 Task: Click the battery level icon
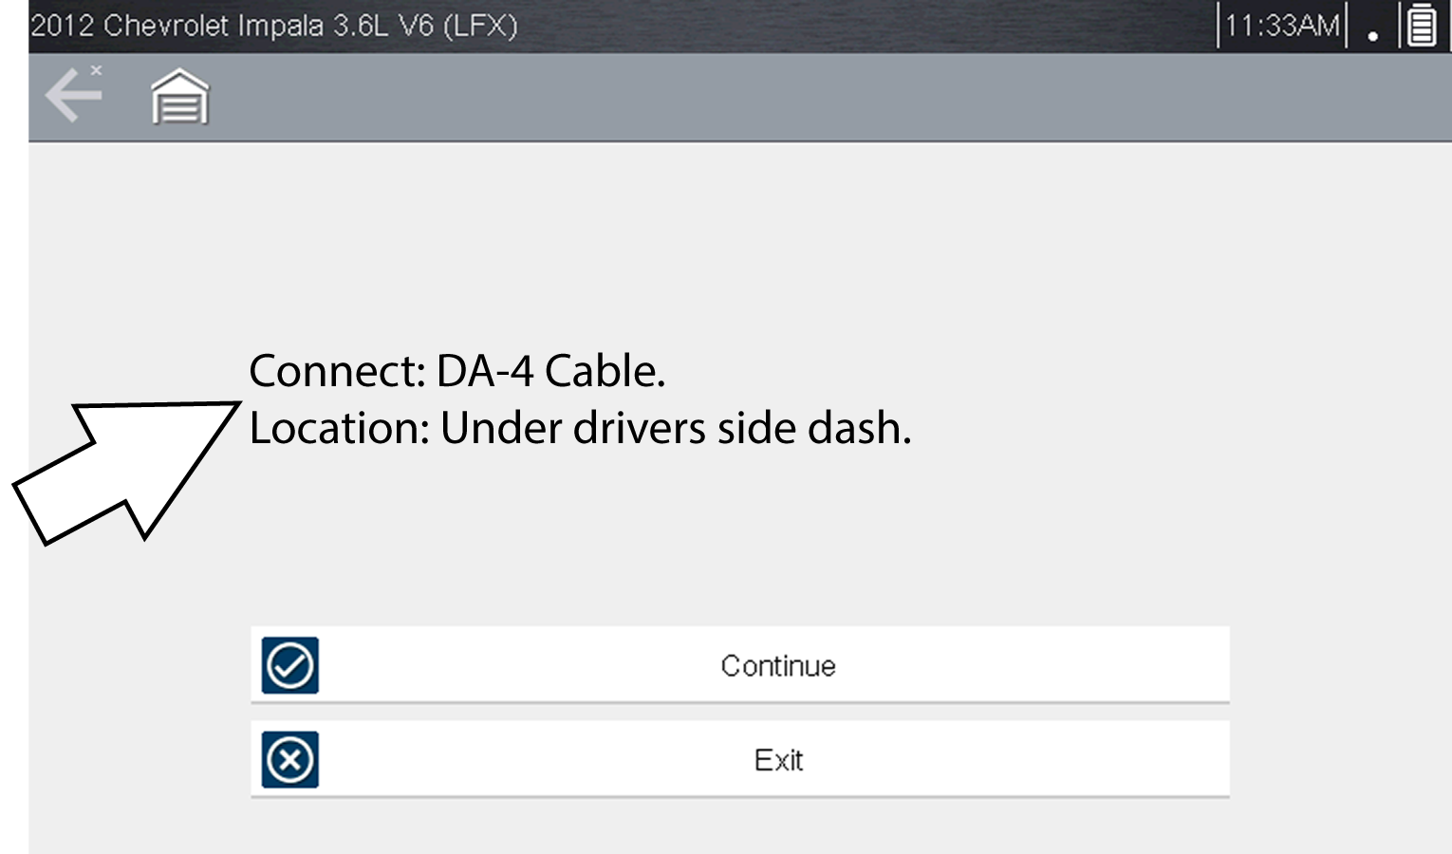click(1421, 26)
